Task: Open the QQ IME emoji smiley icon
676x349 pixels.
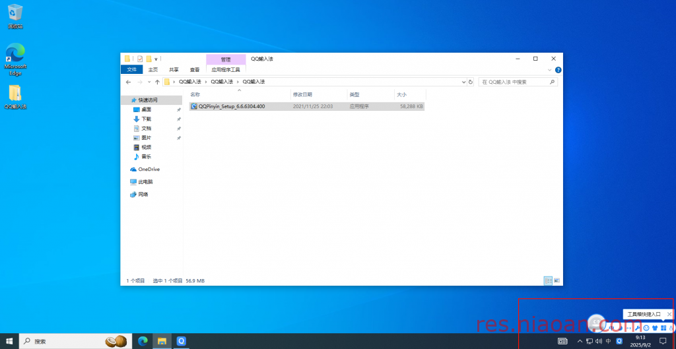Action: pyautogui.click(x=646, y=328)
